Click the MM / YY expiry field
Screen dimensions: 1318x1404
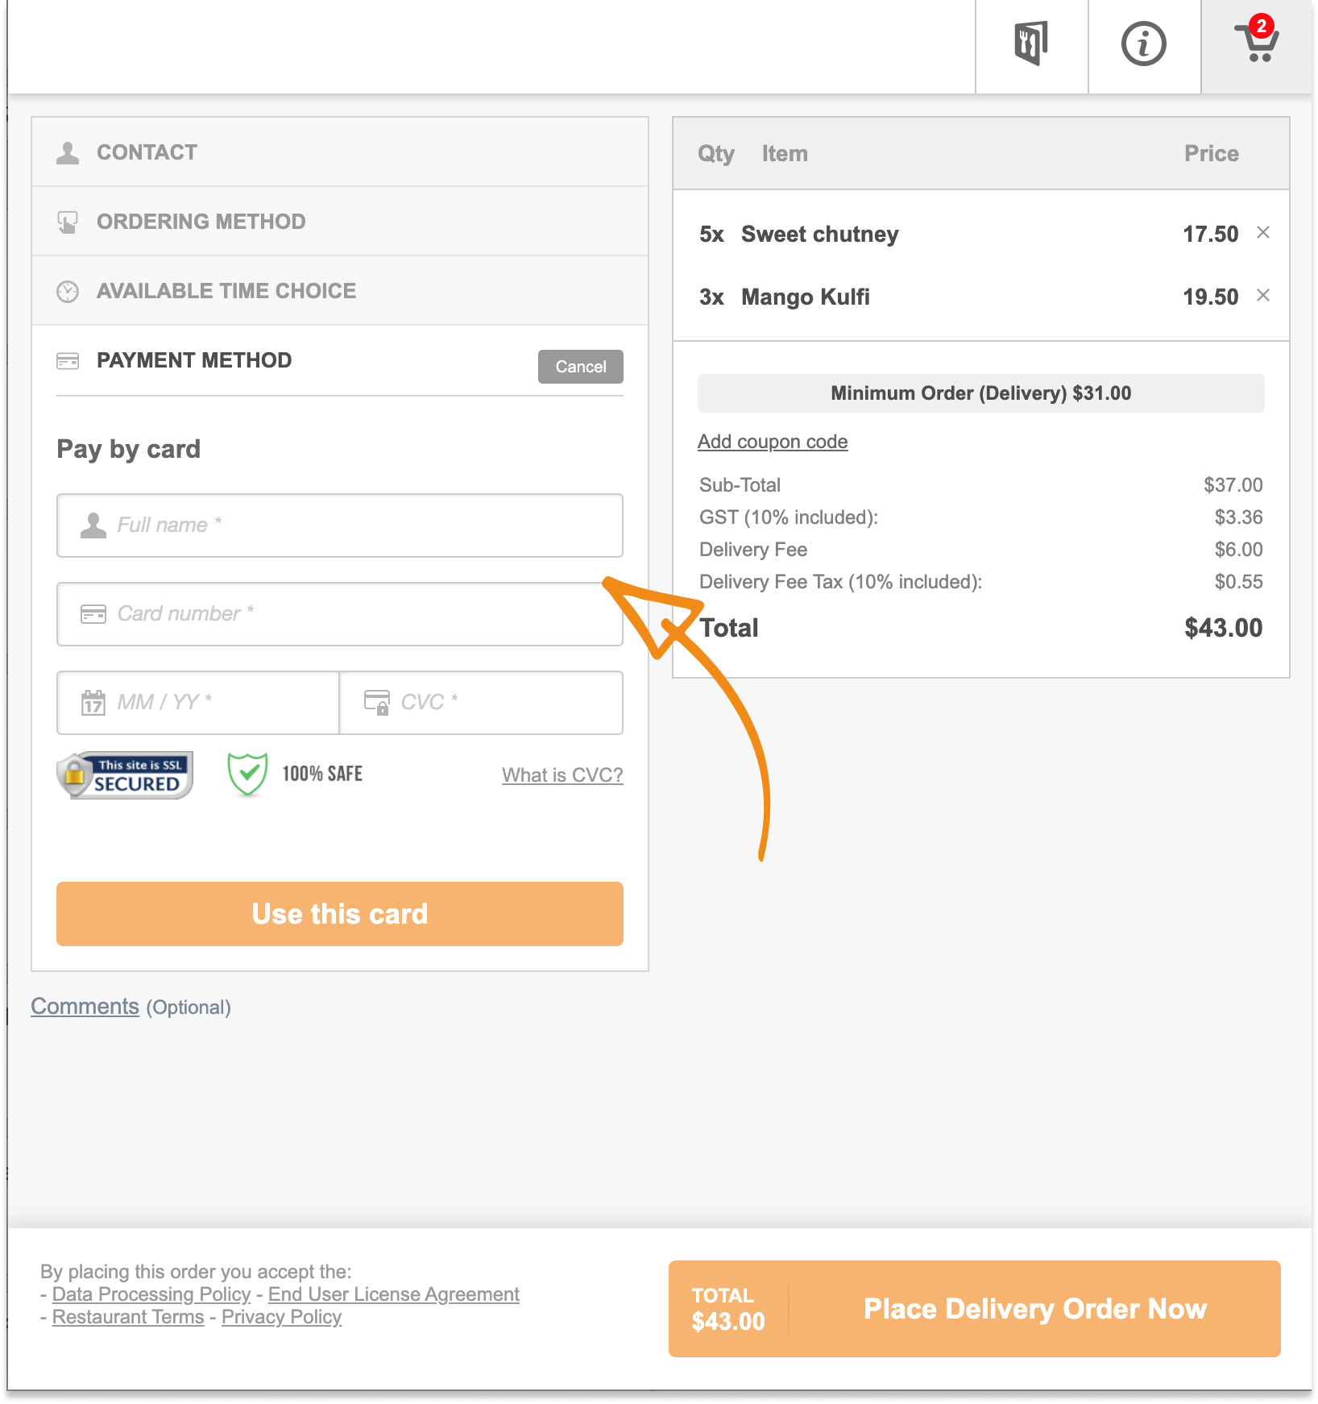(198, 703)
